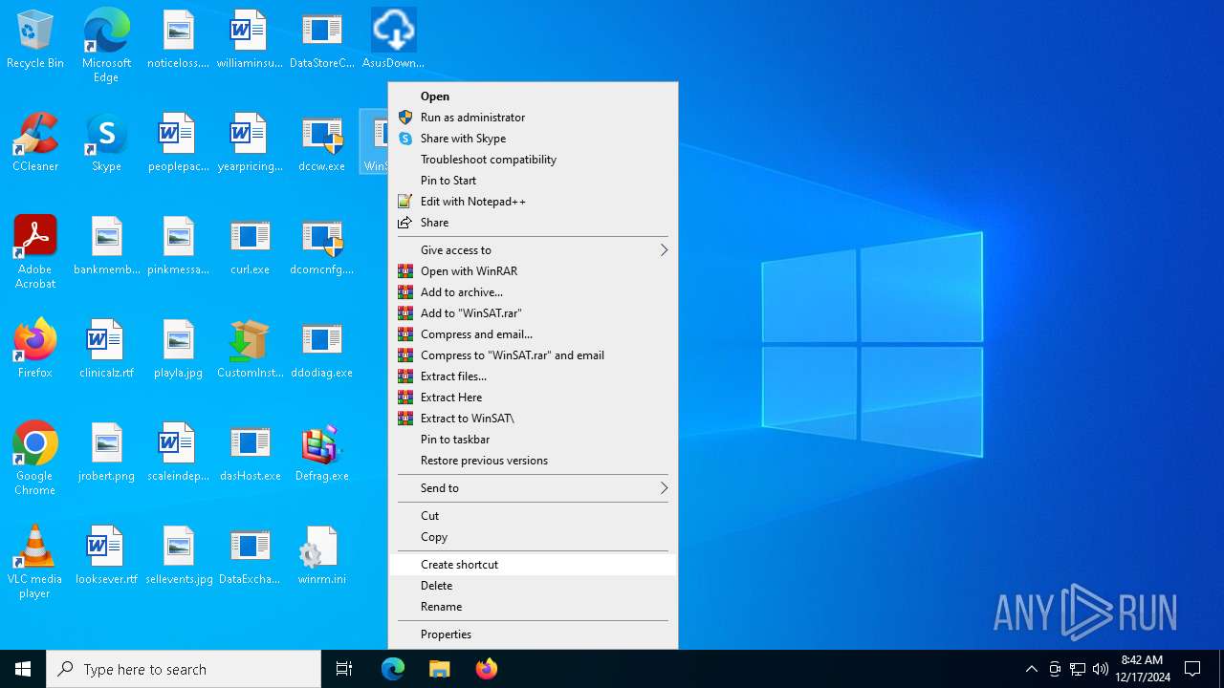
Task: Select the yearpricing Word document icon
Action: [x=250, y=143]
